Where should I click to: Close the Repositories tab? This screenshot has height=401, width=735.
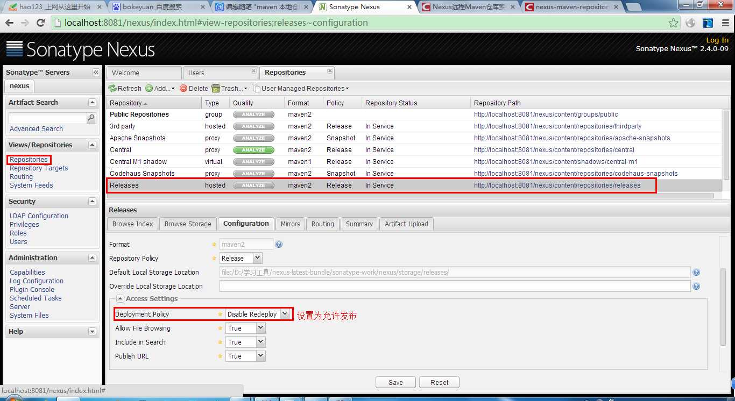pyautogui.click(x=330, y=71)
